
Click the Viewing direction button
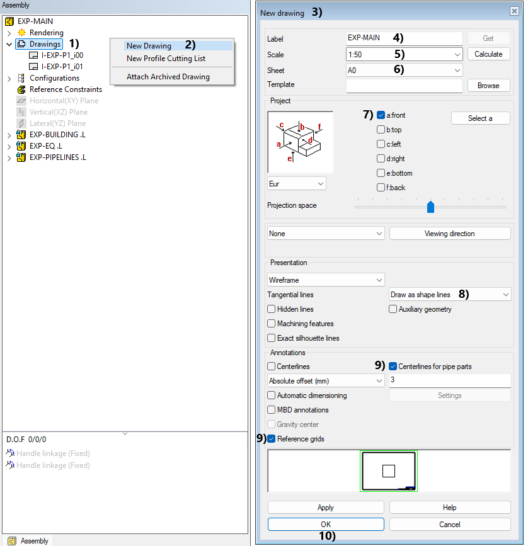click(449, 234)
